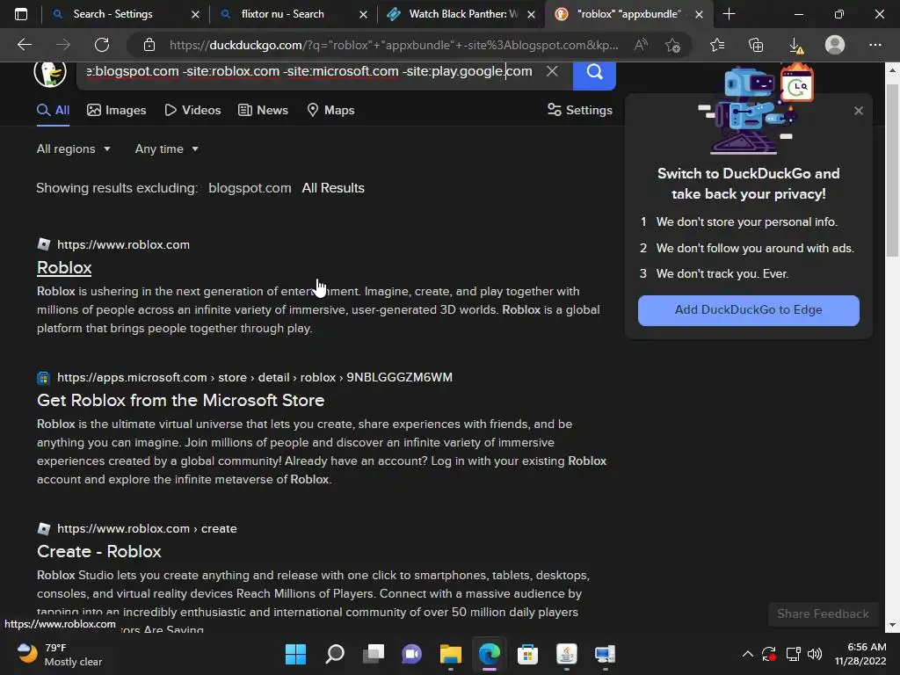This screenshot has width=900, height=675.
Task: Switch to Videos results
Action: [192, 110]
